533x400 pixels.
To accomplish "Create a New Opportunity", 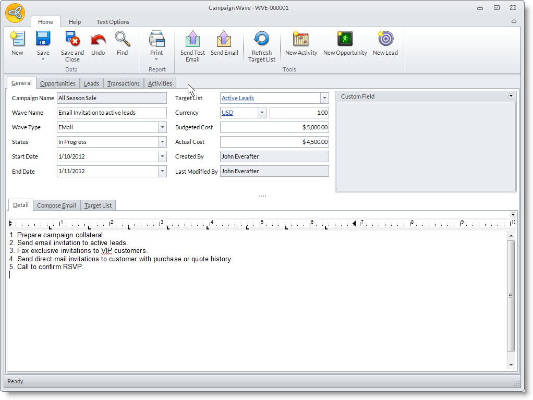I will click(x=345, y=40).
